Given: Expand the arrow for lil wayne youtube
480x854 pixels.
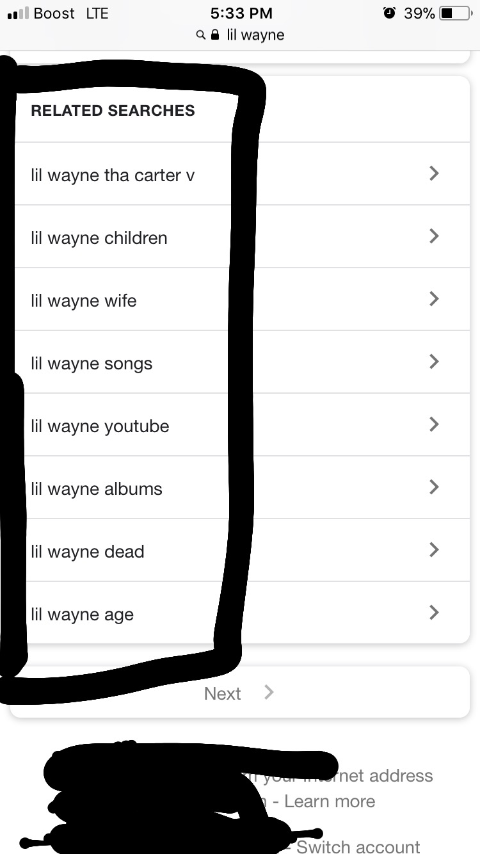Looking at the screenshot, I should click(434, 424).
